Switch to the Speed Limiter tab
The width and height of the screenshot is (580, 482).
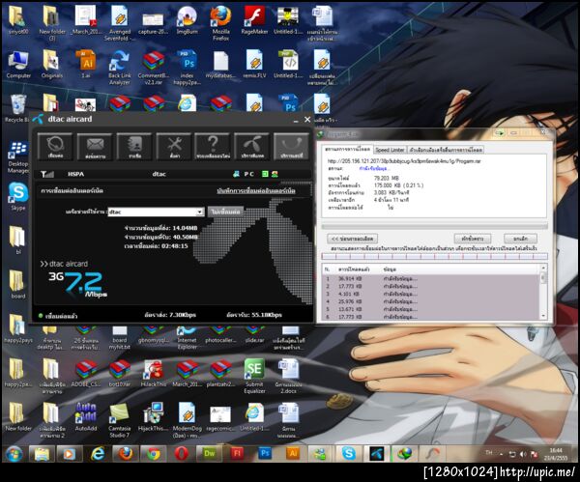pyautogui.click(x=390, y=150)
